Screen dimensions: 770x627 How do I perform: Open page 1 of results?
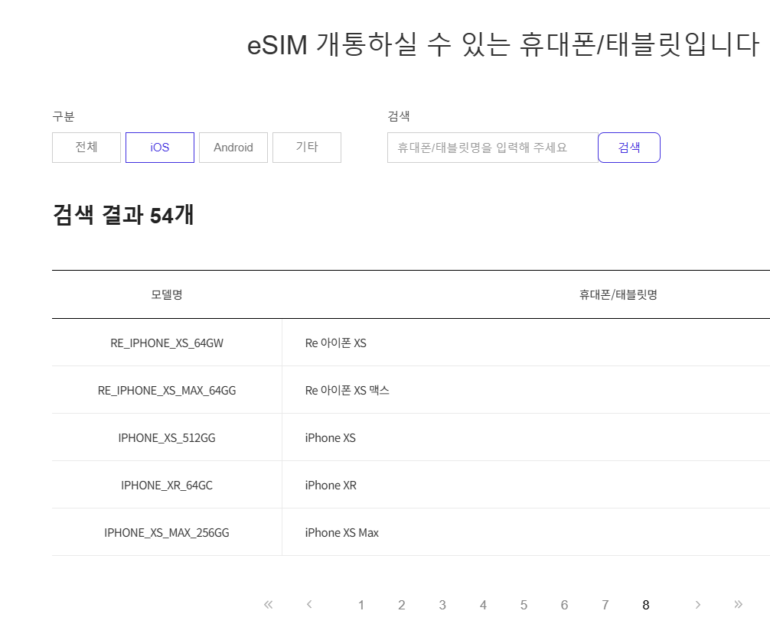click(361, 605)
